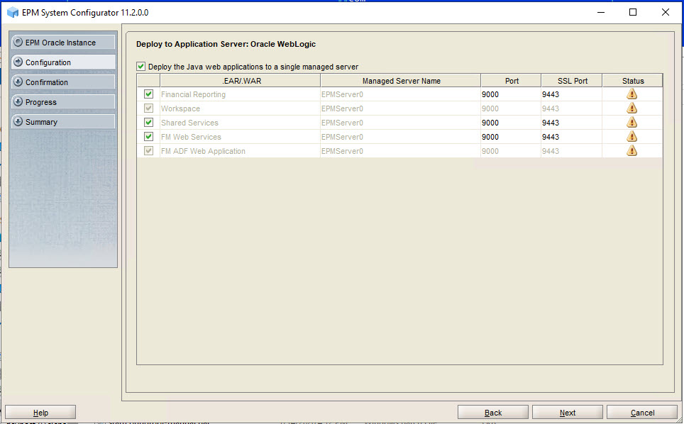Uncheck the Financial Reporting checkbox
The image size is (684, 424).
pyautogui.click(x=149, y=94)
